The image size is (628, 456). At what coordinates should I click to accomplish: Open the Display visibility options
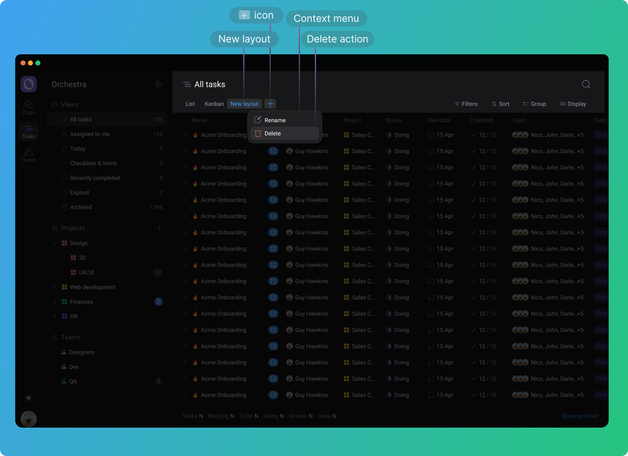(x=572, y=104)
